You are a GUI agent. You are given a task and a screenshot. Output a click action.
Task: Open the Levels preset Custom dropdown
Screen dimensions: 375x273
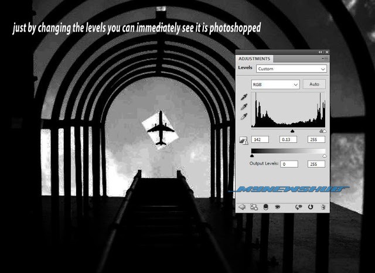pos(291,69)
